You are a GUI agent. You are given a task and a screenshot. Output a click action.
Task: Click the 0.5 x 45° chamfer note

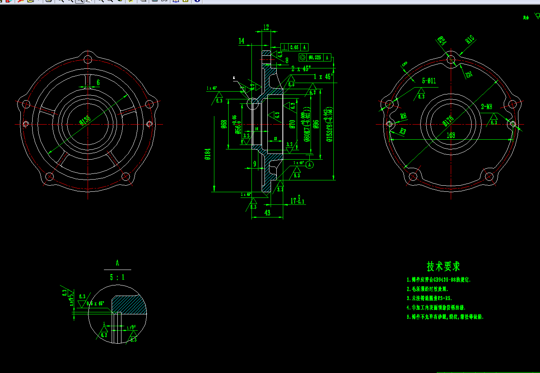pos(95,303)
